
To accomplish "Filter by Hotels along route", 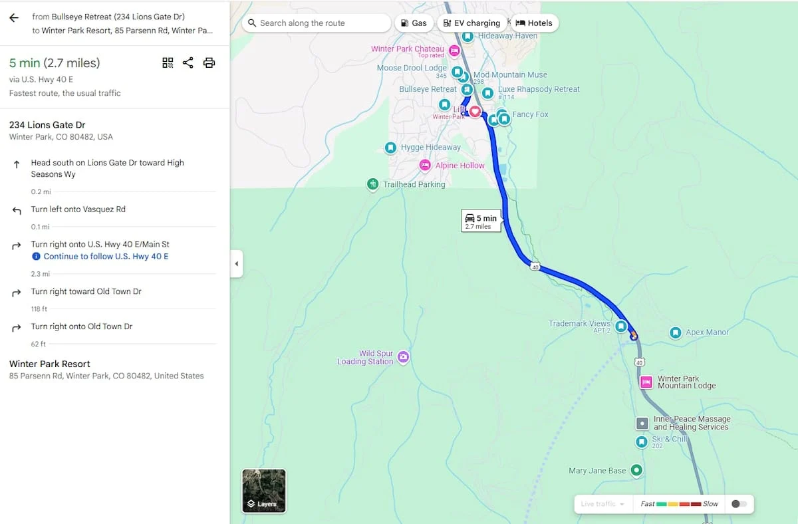I will pos(534,23).
